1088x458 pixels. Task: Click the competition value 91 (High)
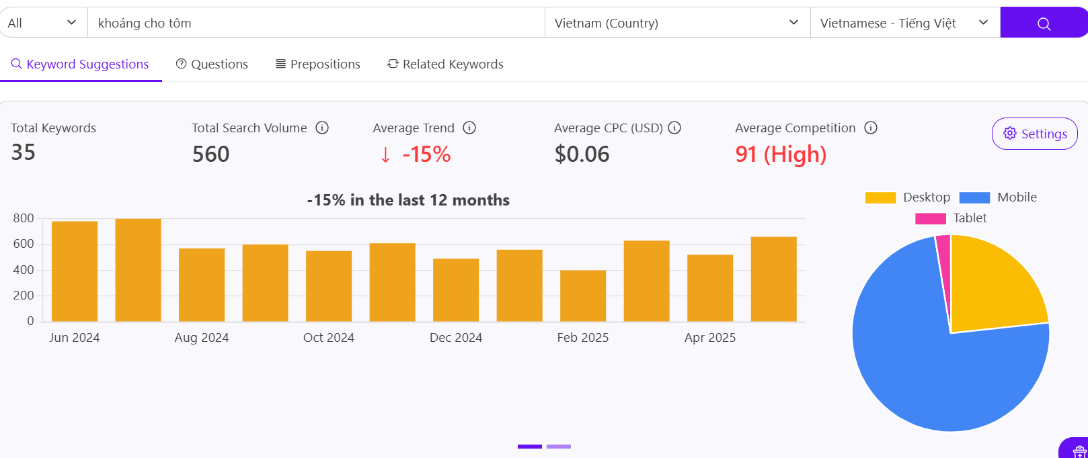[781, 154]
